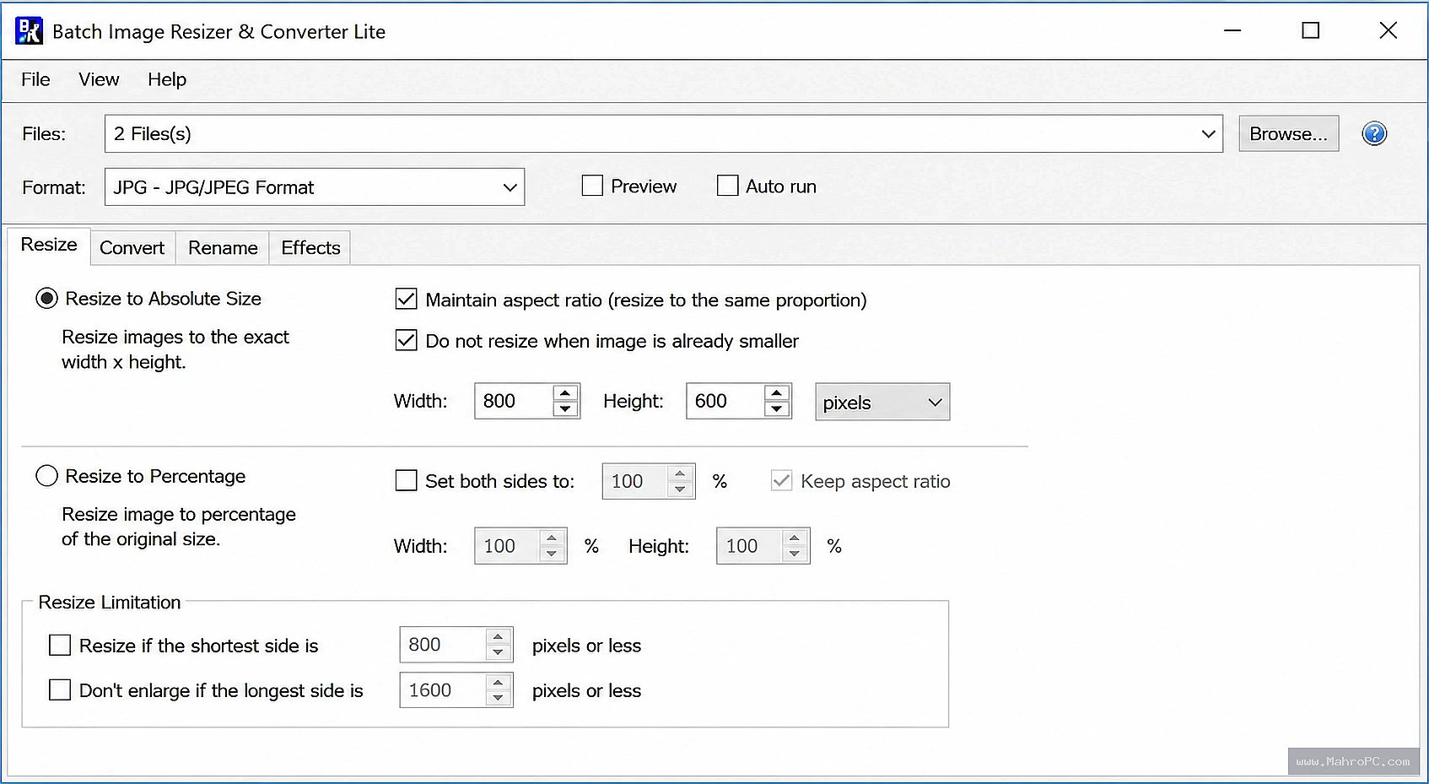The height and width of the screenshot is (784, 1429).
Task: Open the Format dropdown showing JPG
Action: click(315, 187)
